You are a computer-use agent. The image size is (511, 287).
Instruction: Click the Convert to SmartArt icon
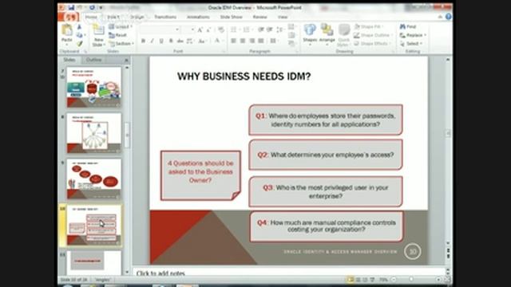point(291,43)
